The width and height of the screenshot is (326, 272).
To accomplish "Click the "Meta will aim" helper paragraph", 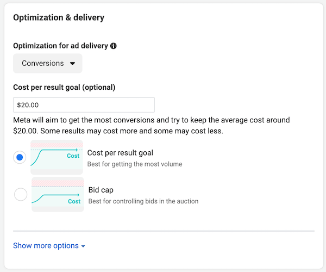I will (152, 125).
